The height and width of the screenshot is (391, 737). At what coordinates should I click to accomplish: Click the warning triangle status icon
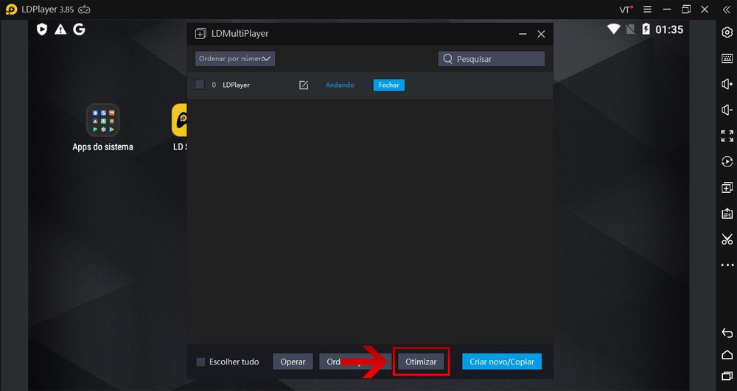(60, 29)
